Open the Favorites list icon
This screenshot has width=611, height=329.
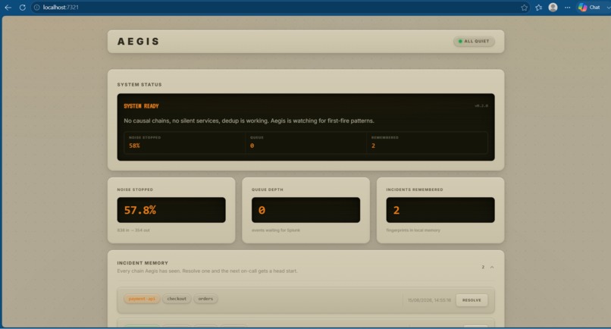538,8
